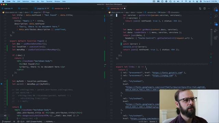Click version.tsx in the right breadcrumb
219x123 pixels.
click(152, 12)
